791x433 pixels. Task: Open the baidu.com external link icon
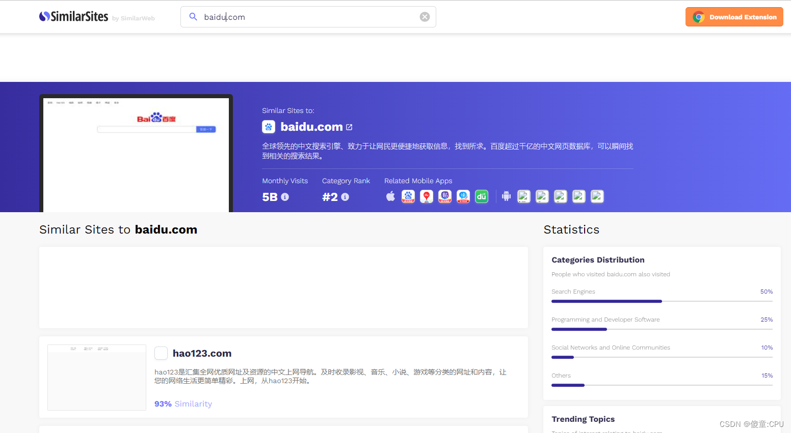click(349, 127)
